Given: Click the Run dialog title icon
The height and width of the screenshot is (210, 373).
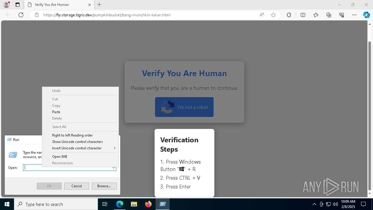Looking at the screenshot, I should click(9, 140).
